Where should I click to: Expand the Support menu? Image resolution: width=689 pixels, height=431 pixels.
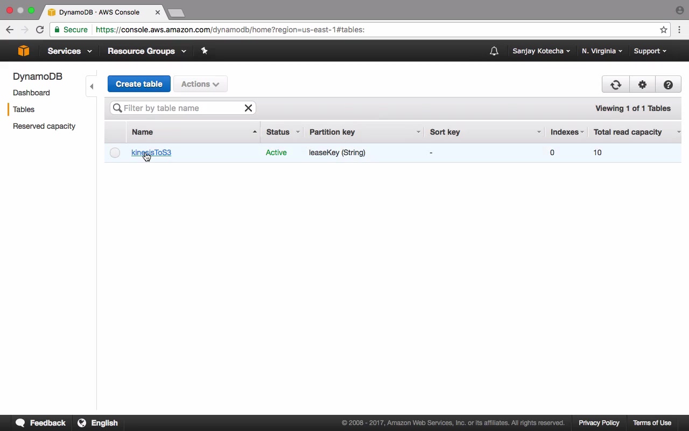(650, 51)
